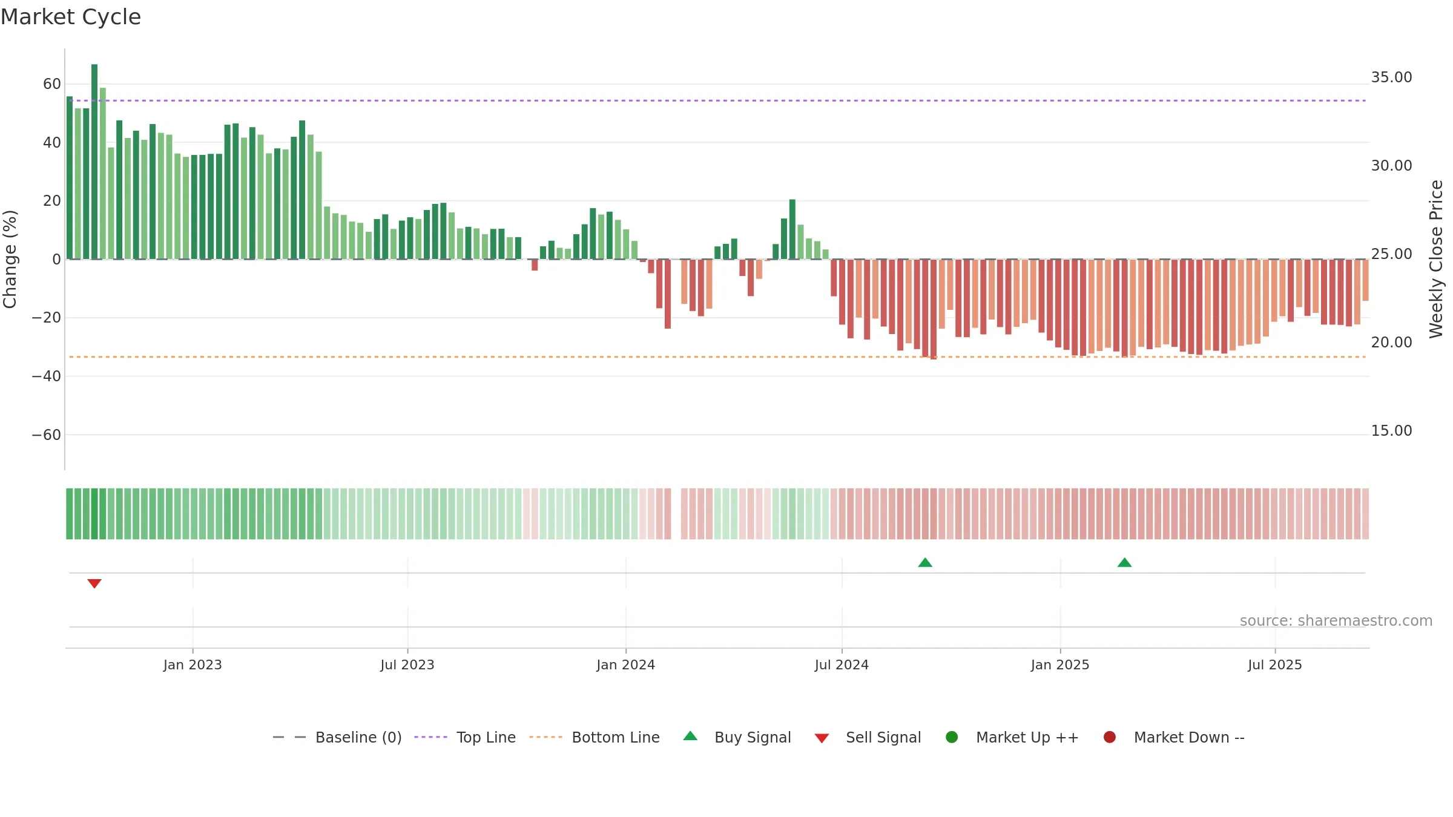Click the 40 tick on Change axis
This screenshot has height=817, width=1453.
pyautogui.click(x=52, y=143)
